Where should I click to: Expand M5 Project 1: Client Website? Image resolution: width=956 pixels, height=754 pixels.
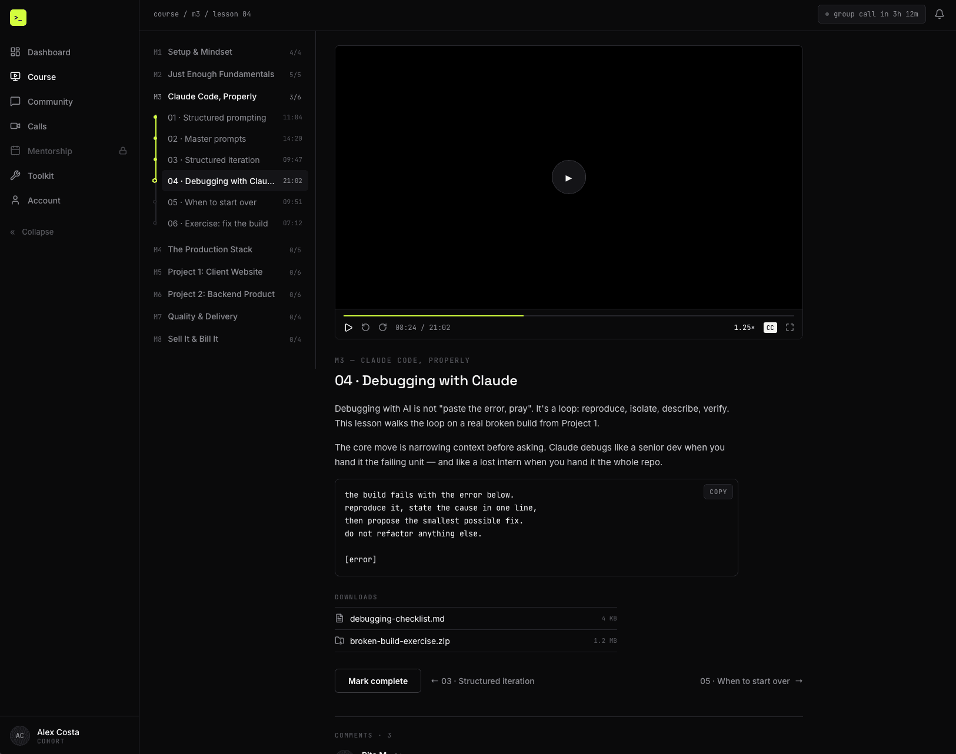coord(227,272)
